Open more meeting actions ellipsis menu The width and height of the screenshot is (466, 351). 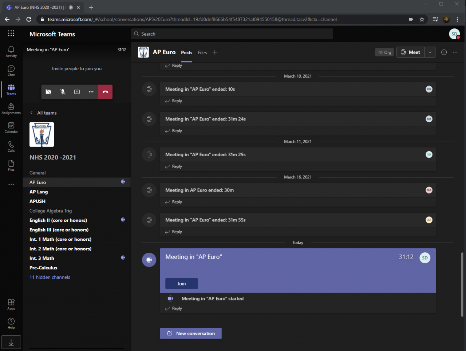coord(91,92)
